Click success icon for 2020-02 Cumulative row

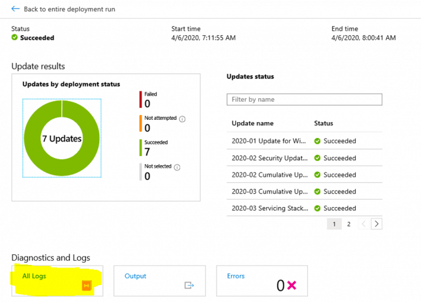(318, 175)
